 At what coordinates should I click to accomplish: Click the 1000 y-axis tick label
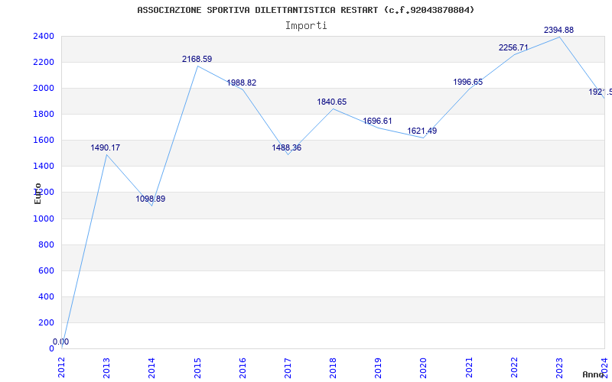coord(44,219)
